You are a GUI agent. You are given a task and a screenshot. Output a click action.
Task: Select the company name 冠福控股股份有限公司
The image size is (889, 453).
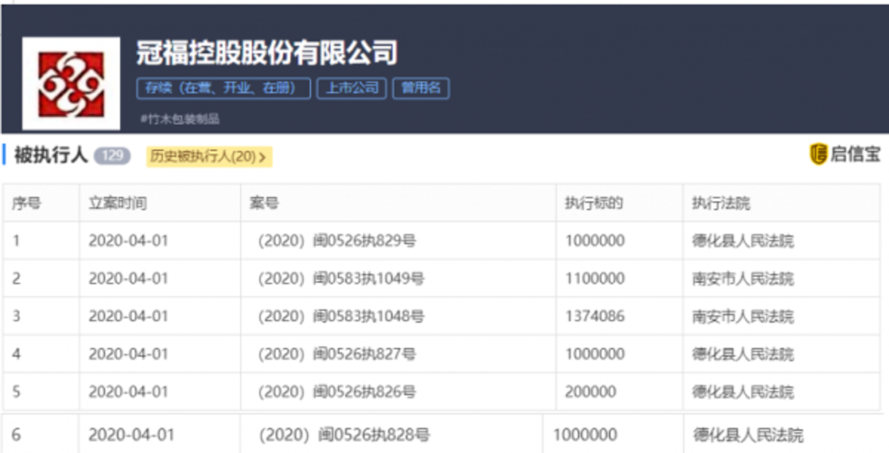267,52
